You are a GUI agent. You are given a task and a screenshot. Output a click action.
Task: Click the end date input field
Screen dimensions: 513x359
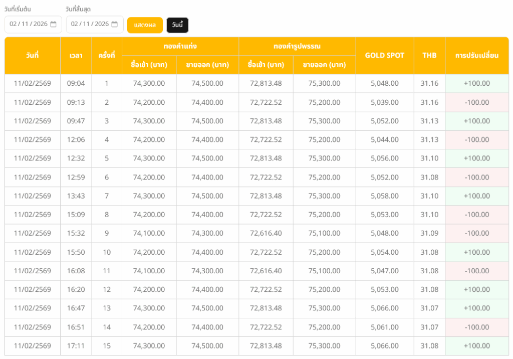click(95, 24)
